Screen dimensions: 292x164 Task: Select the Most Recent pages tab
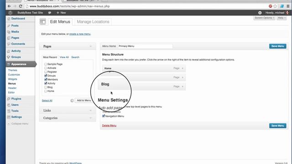coord(50,57)
